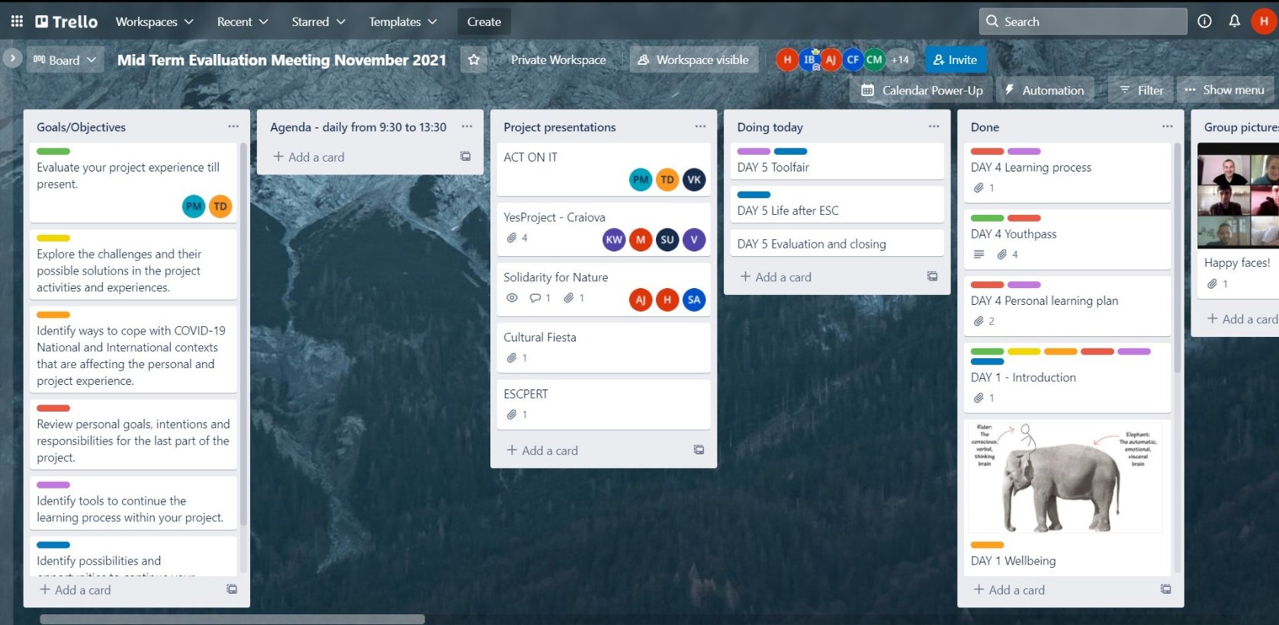Click comment icon on Solidarity for Nature card

click(x=535, y=298)
